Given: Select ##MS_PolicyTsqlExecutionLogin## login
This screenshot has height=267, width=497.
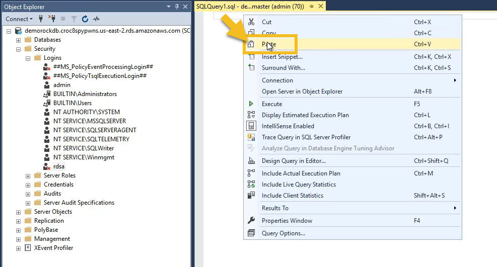Looking at the screenshot, I should pos(100,76).
